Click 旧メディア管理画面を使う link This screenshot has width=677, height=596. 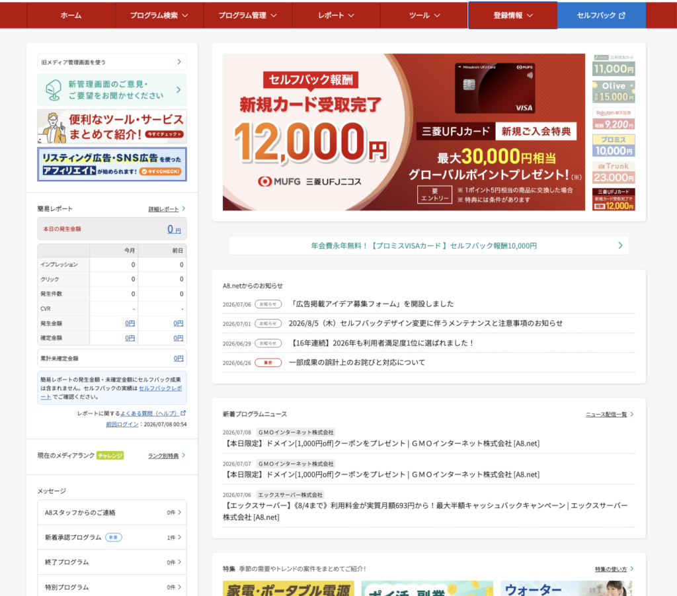(112, 62)
